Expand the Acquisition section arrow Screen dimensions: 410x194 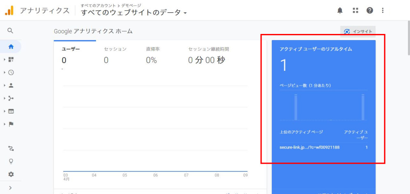tap(5, 99)
